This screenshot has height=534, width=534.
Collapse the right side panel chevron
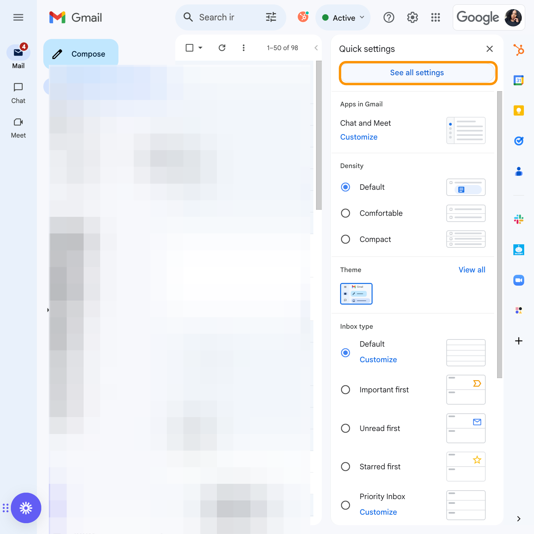519,519
